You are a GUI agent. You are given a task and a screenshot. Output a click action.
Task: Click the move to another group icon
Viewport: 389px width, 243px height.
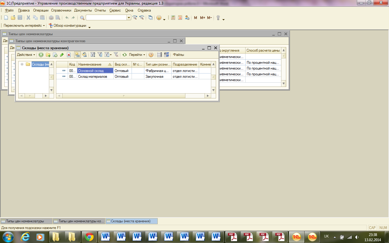[84, 55]
